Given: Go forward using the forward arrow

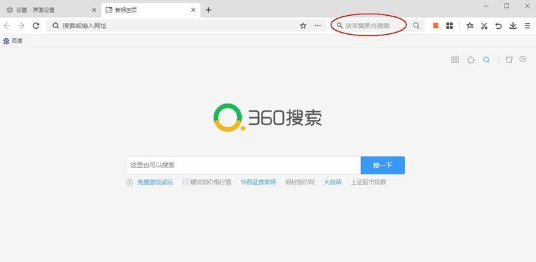Looking at the screenshot, I should coord(21,26).
